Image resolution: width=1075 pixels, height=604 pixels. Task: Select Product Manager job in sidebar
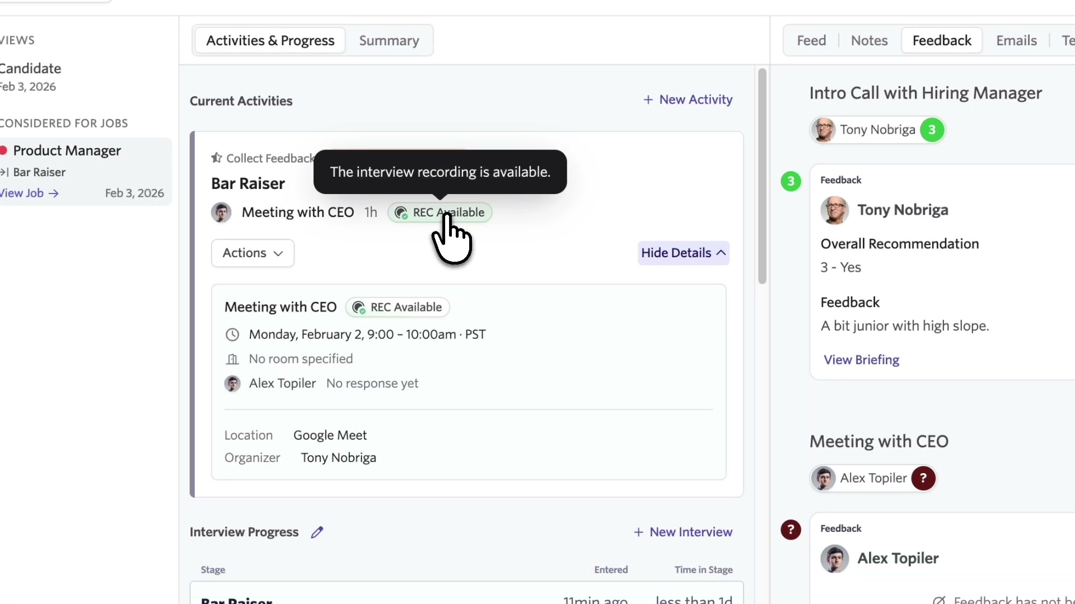coord(67,151)
